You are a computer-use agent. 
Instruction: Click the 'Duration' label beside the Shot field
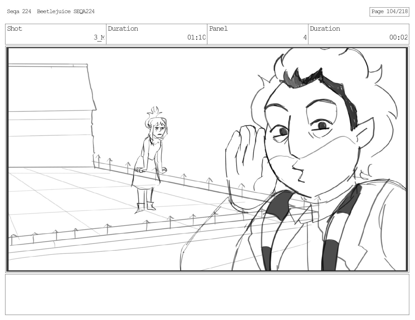coord(123,28)
